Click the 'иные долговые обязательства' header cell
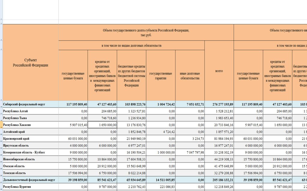 click(190, 76)
